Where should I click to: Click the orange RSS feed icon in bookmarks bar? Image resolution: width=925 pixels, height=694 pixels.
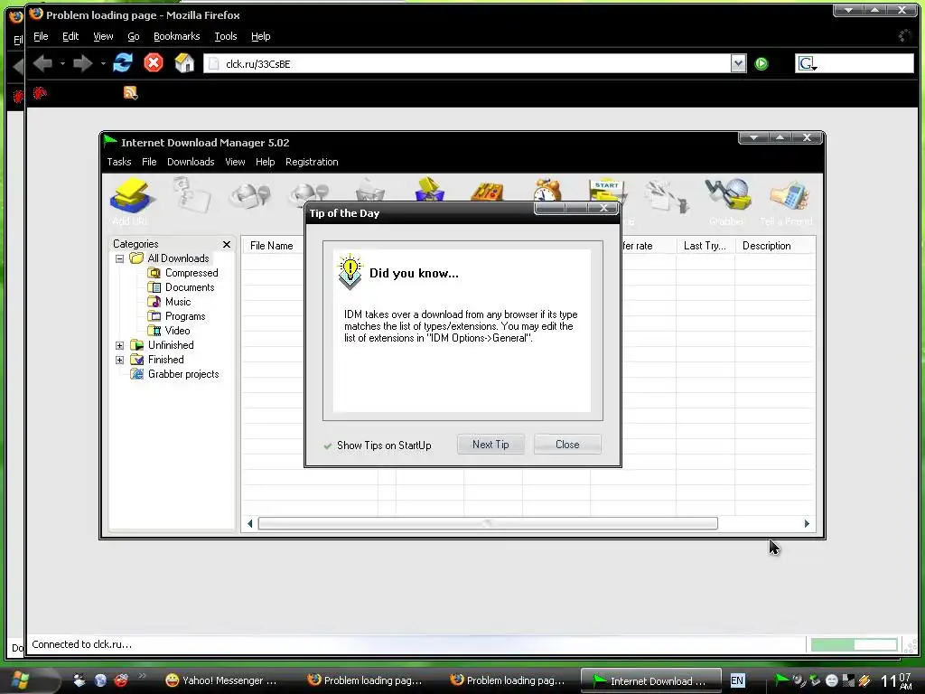[130, 93]
